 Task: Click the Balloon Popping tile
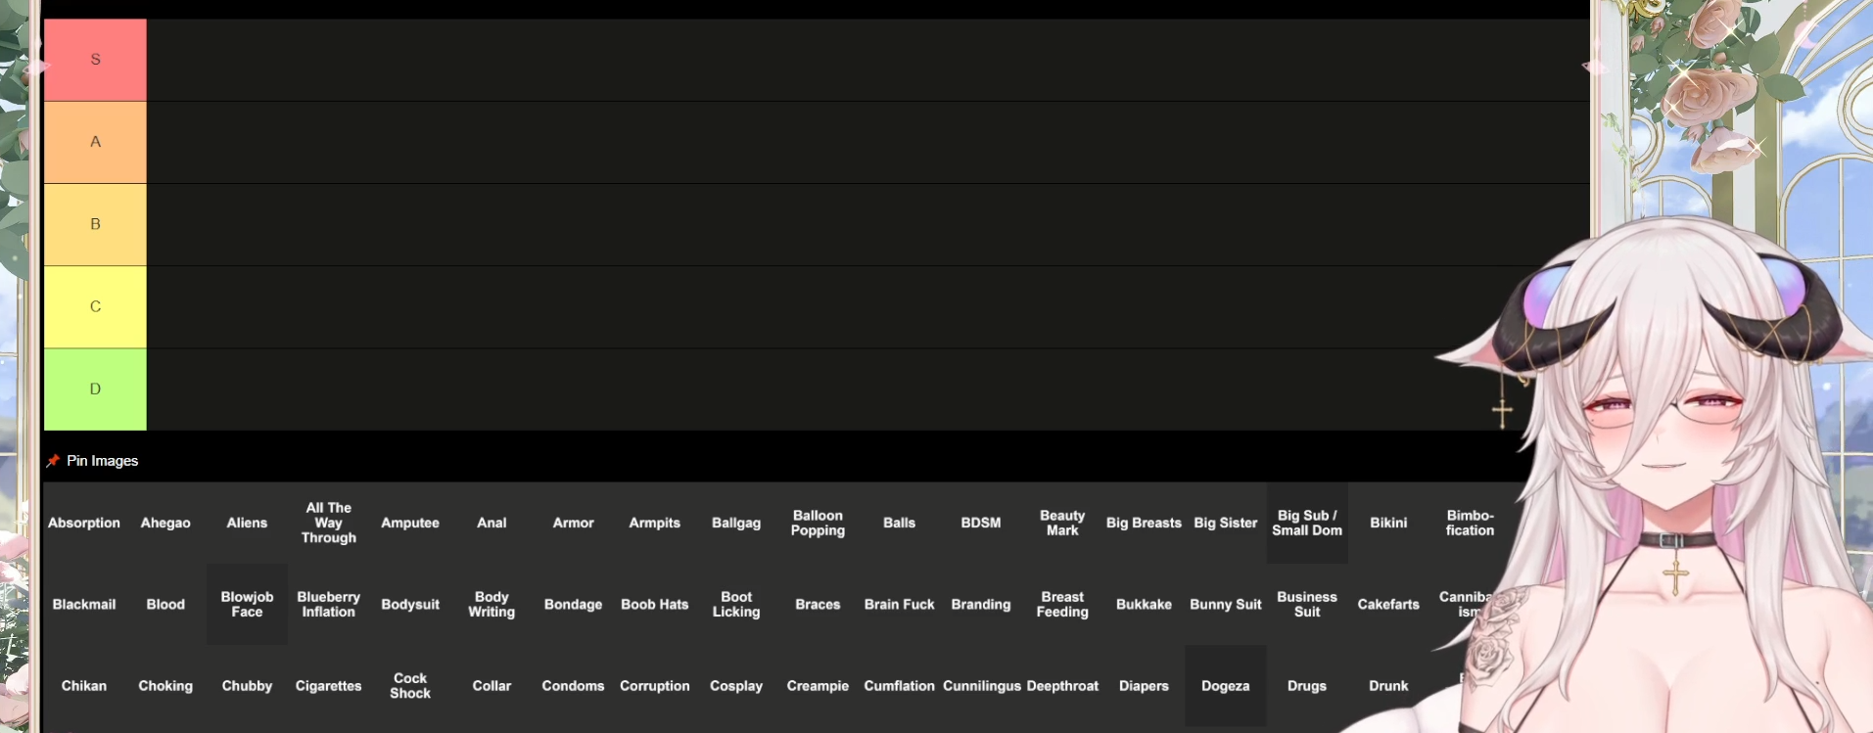[x=818, y=523]
